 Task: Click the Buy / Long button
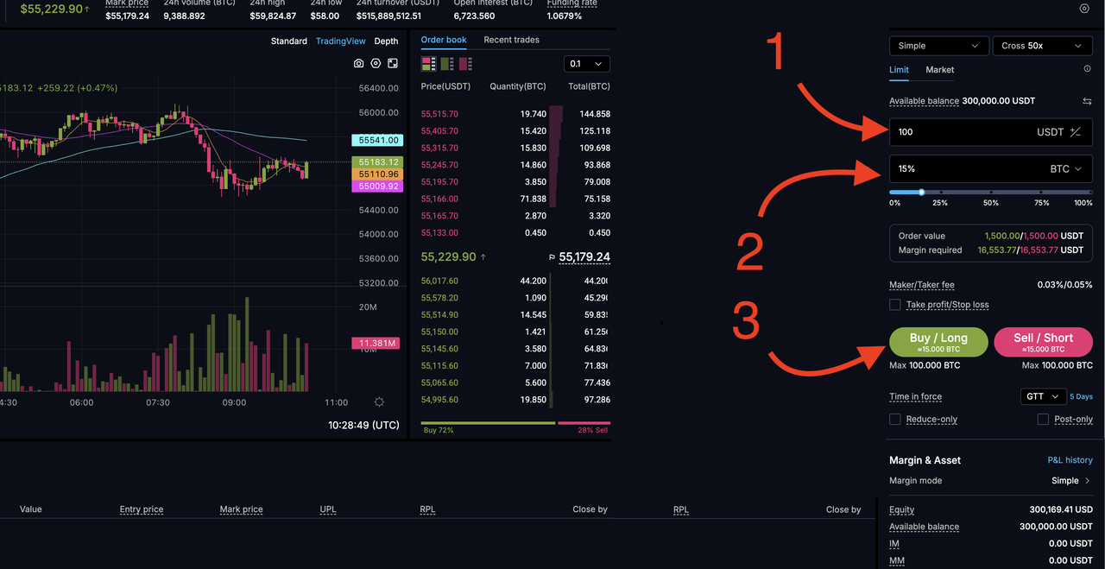tap(938, 342)
